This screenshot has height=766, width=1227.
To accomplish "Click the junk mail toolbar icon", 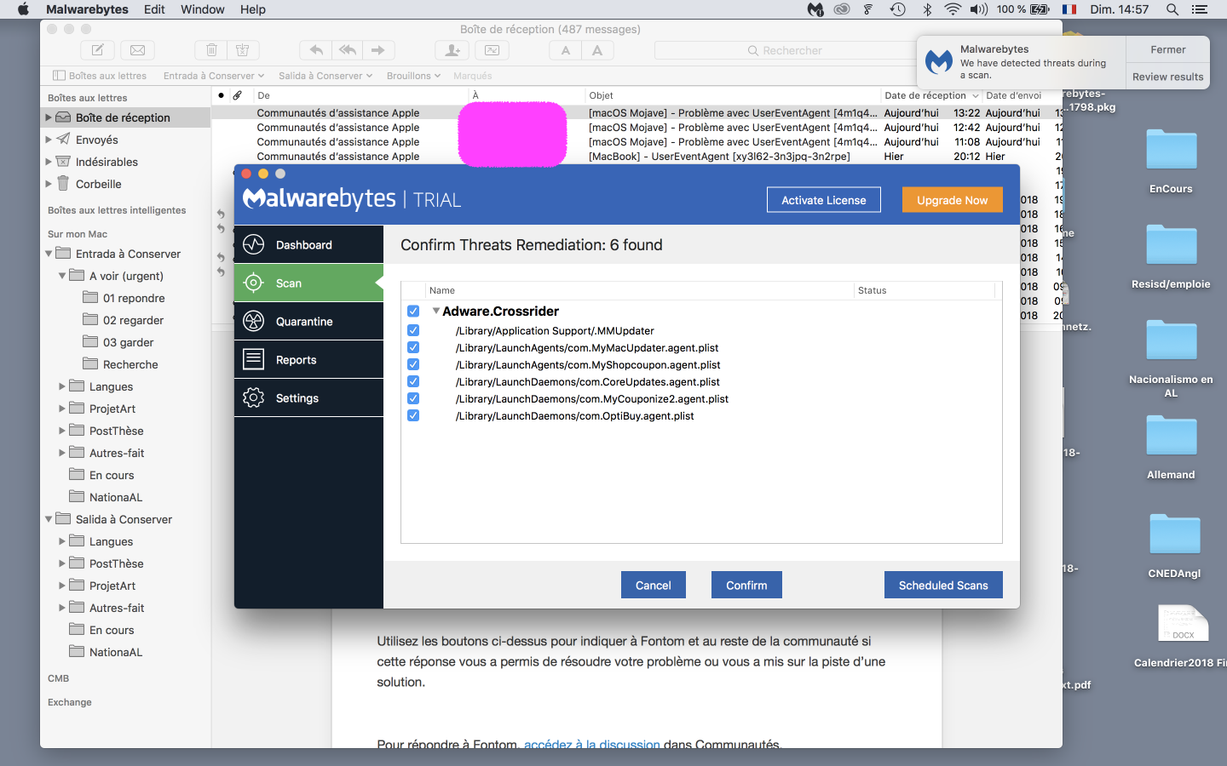I will click(x=243, y=50).
